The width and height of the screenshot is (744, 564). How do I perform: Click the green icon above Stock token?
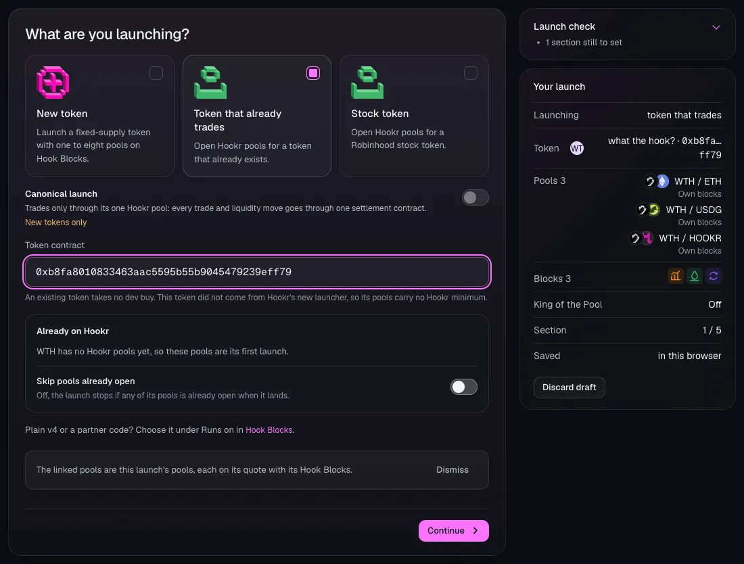pos(367,83)
